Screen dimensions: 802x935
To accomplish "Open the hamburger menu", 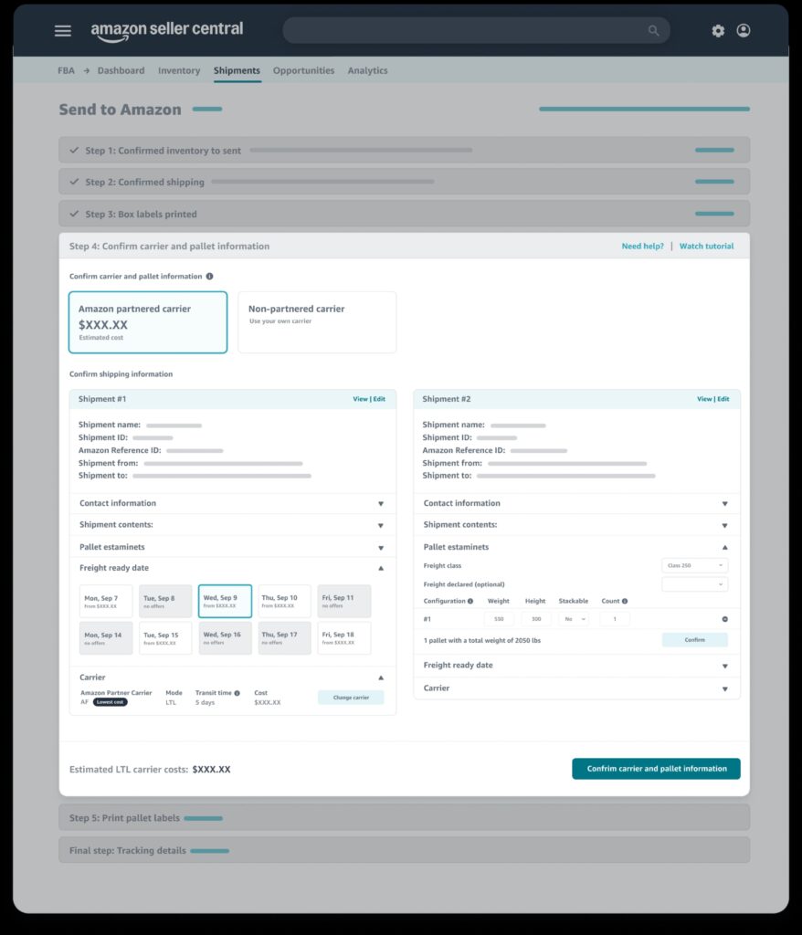I will pyautogui.click(x=62, y=30).
